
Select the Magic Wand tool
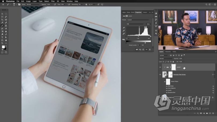[6, 17]
